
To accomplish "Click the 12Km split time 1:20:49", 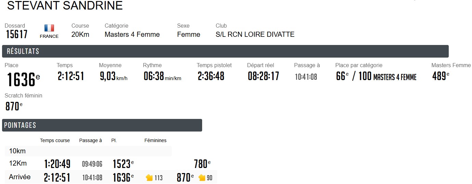I will pos(57,164).
